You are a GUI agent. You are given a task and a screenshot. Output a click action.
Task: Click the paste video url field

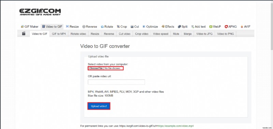pos(116,82)
